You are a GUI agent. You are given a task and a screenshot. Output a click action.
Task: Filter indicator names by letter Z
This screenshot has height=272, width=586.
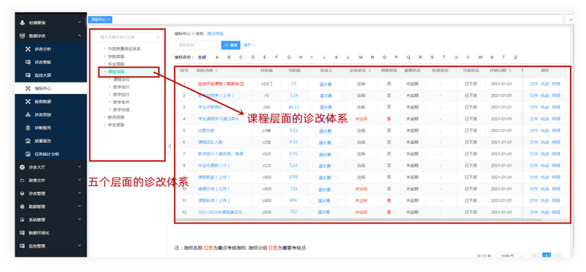coord(516,57)
